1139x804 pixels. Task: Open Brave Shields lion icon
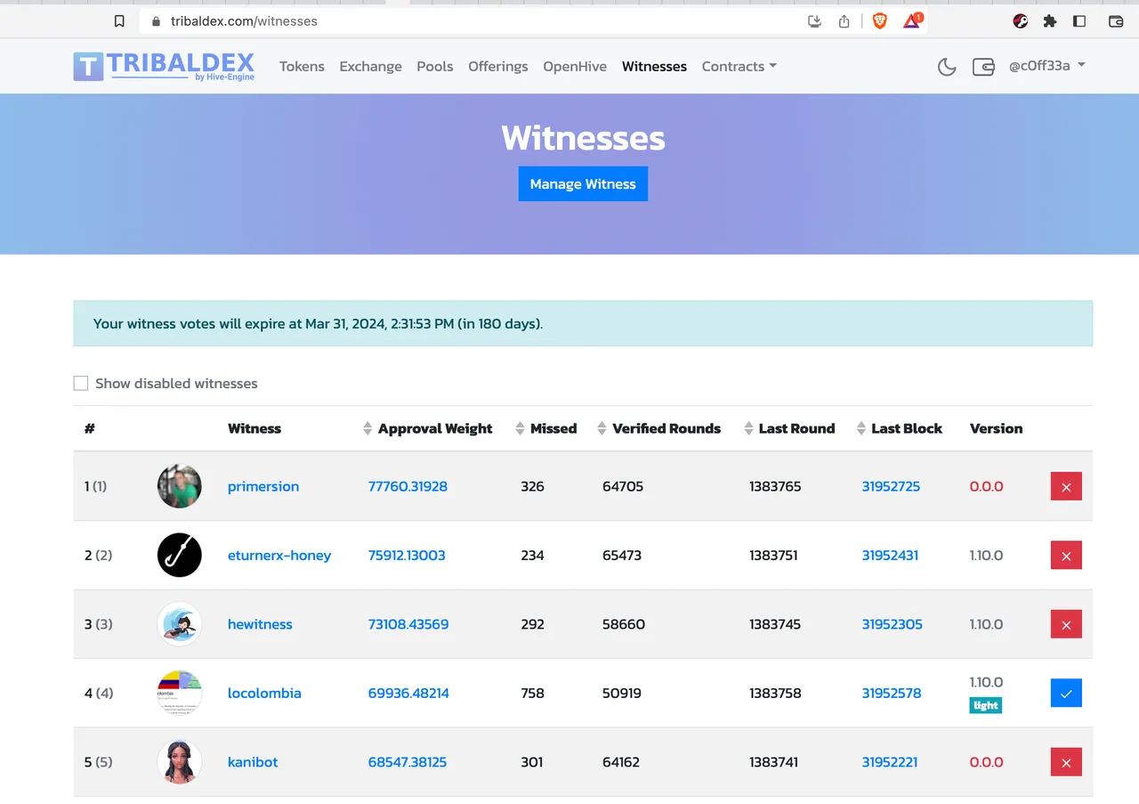tap(879, 20)
